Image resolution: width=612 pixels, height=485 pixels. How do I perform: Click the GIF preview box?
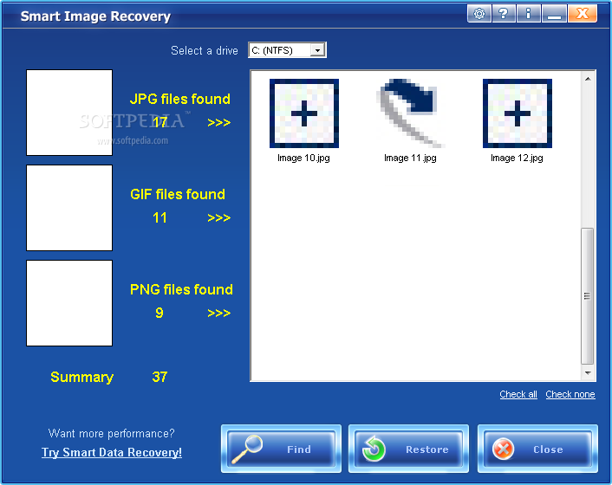pyautogui.click(x=69, y=208)
